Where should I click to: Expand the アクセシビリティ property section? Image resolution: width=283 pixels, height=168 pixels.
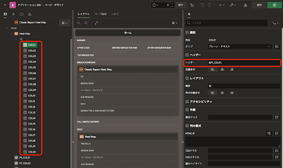click(187, 102)
